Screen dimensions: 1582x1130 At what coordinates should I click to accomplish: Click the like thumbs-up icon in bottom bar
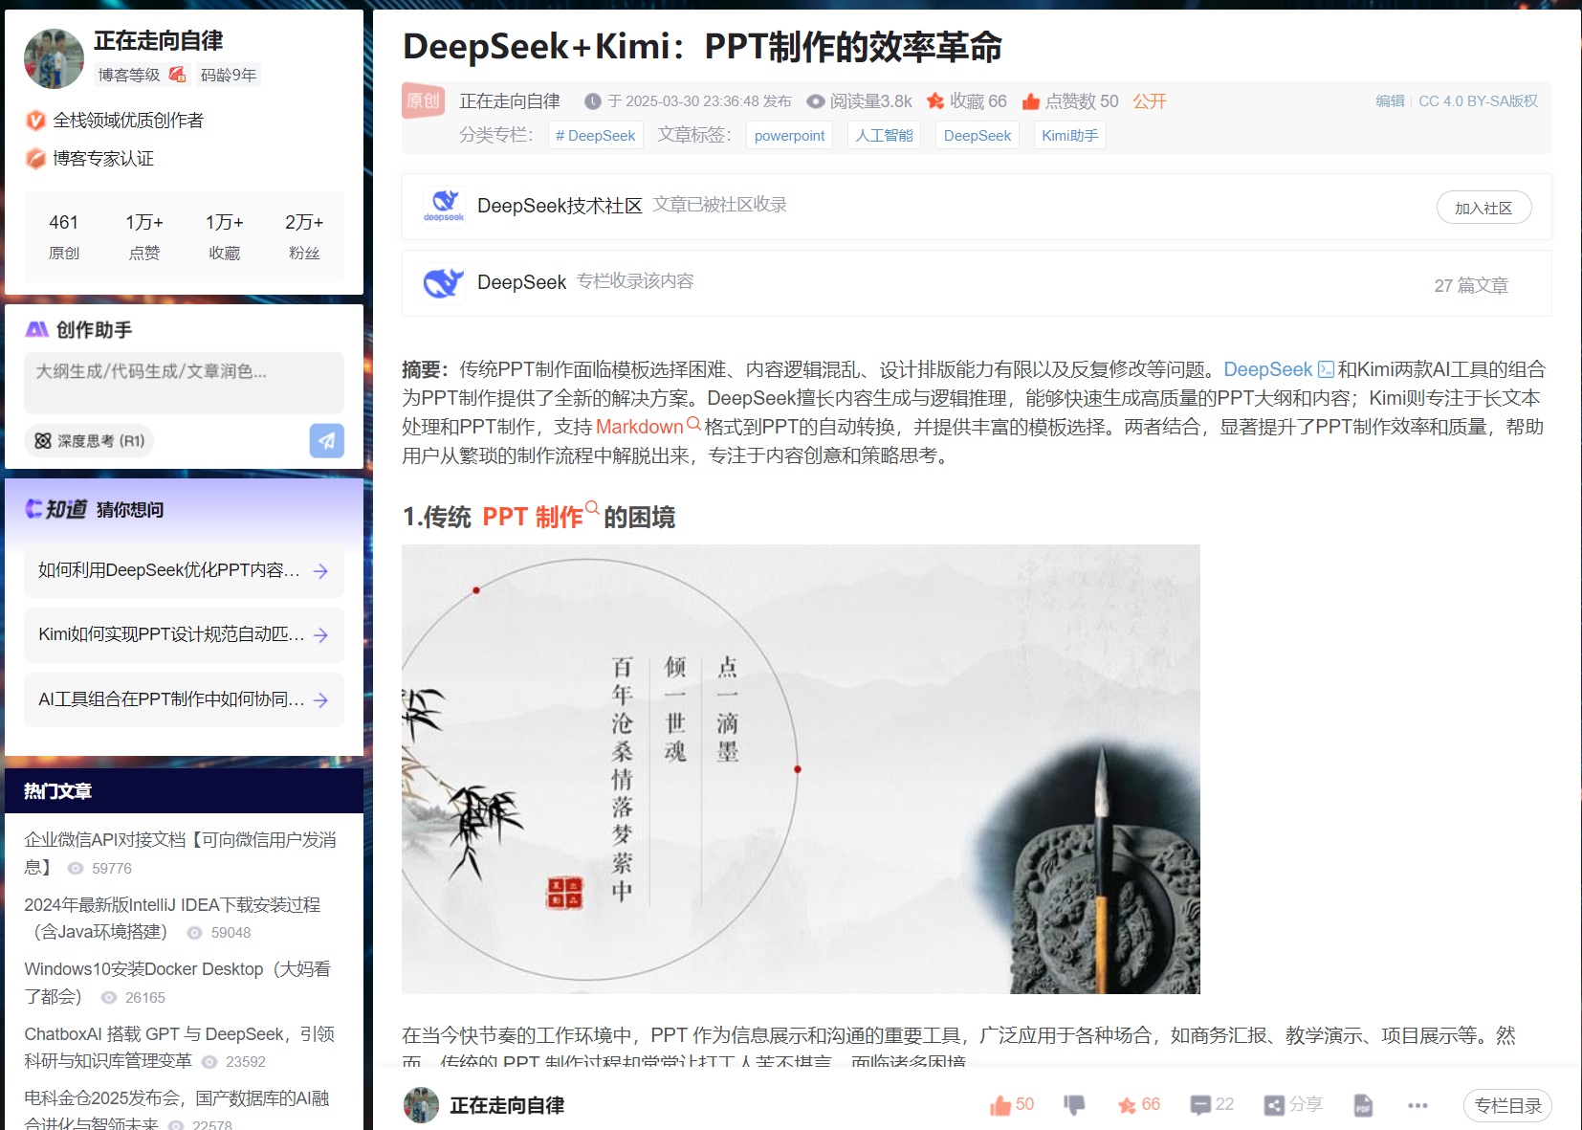click(x=1000, y=1105)
